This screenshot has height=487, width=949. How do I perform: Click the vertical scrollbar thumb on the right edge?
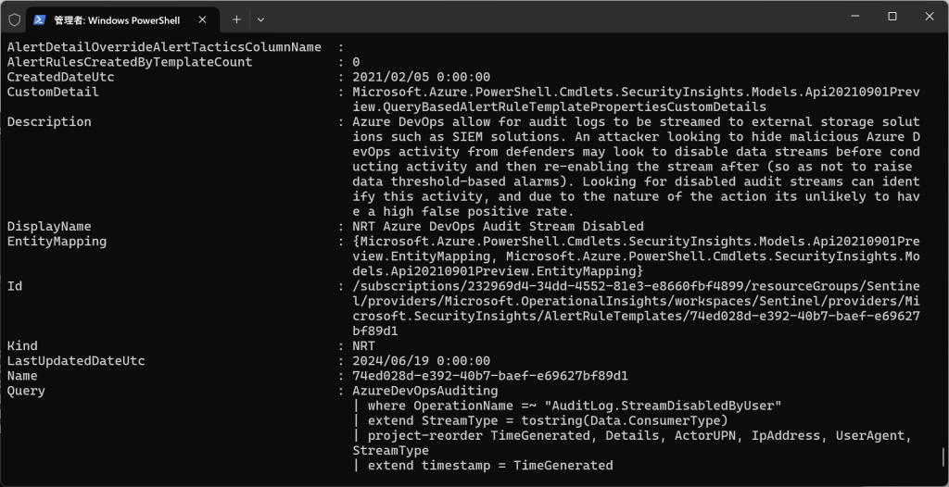click(943, 457)
